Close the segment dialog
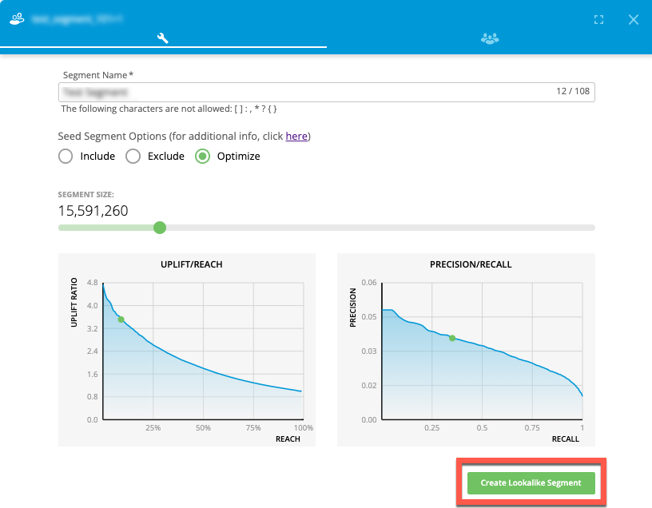The width and height of the screenshot is (652, 508). (634, 19)
